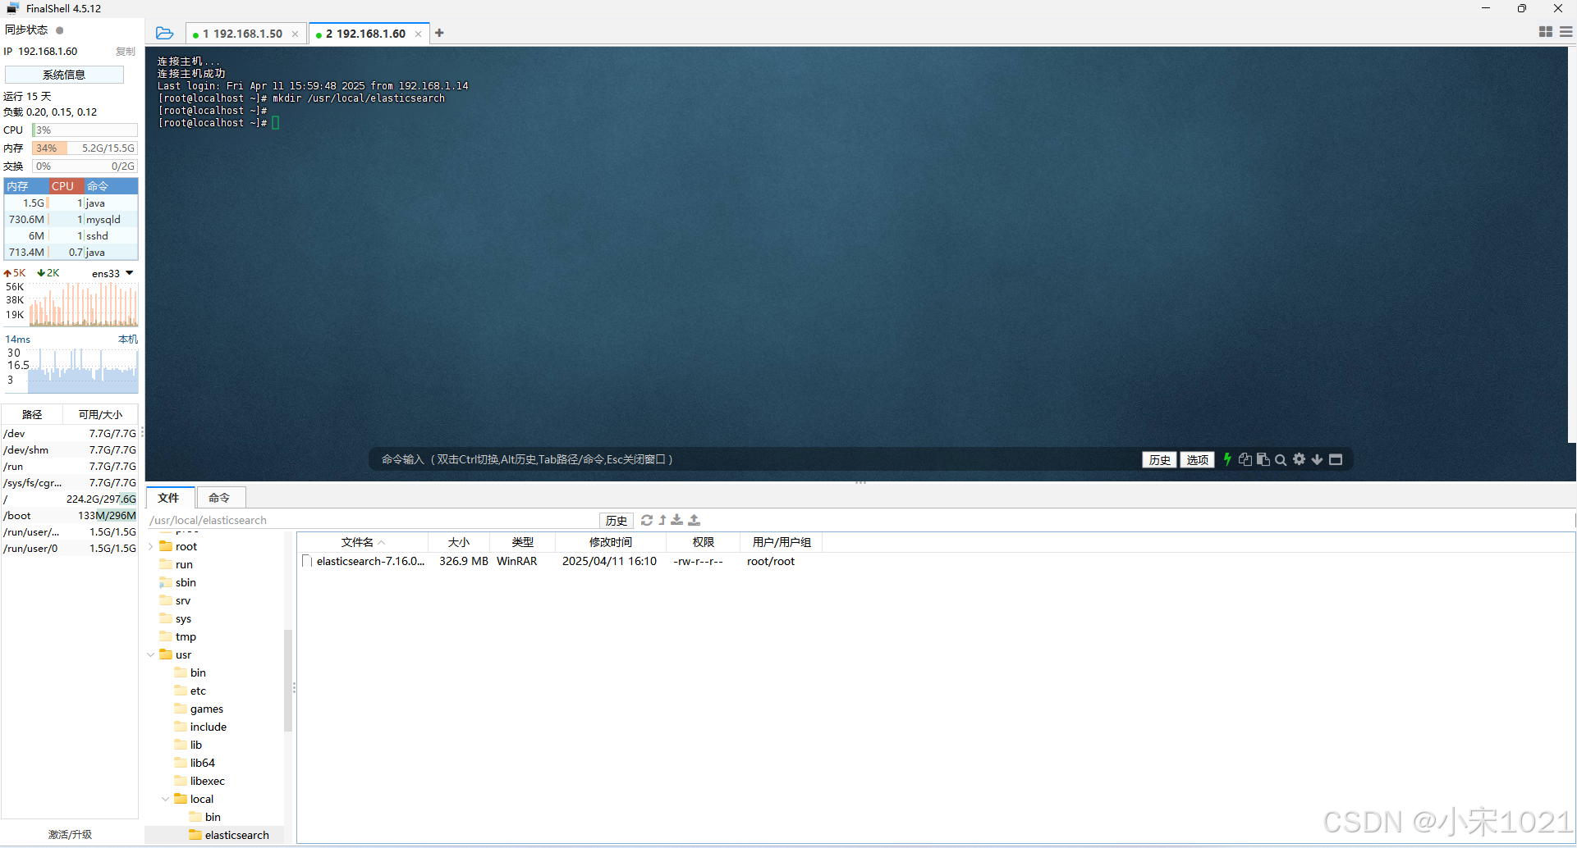Click the /dev/shm disk row
This screenshot has width=1577, height=848.
[x=70, y=449]
